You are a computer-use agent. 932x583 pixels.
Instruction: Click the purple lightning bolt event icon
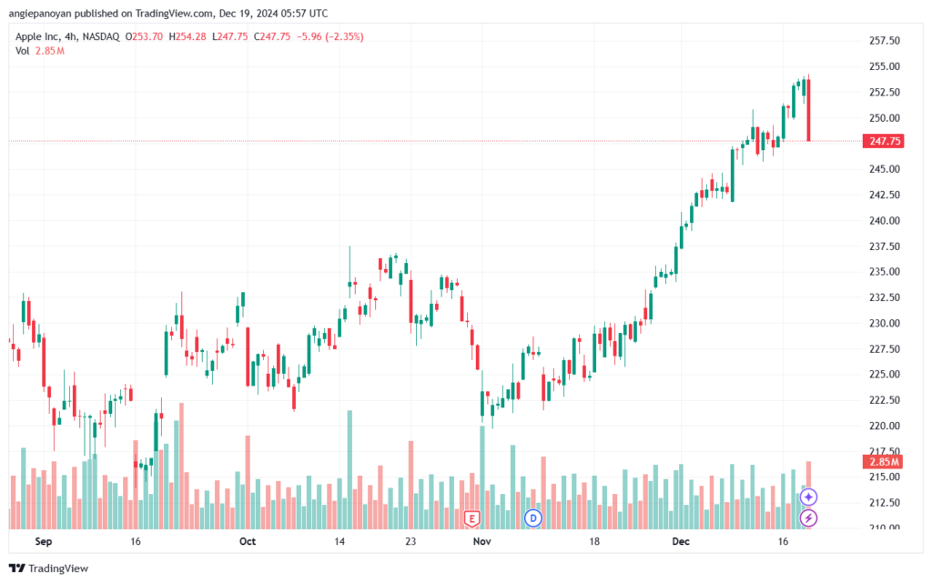pos(808,518)
